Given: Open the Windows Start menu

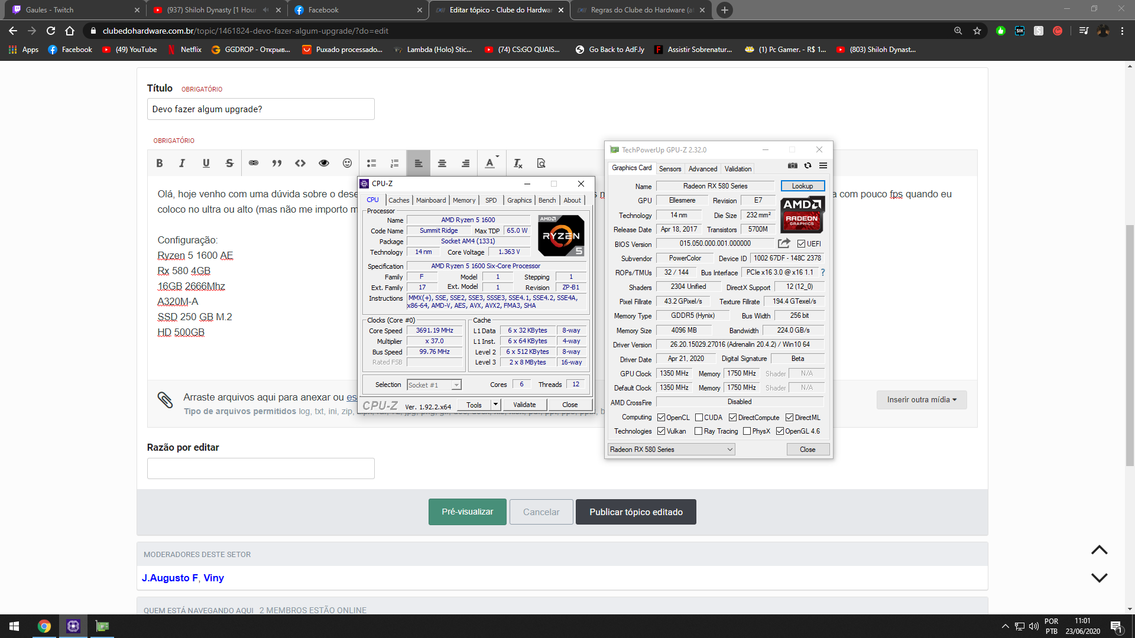Looking at the screenshot, I should pos(14,626).
